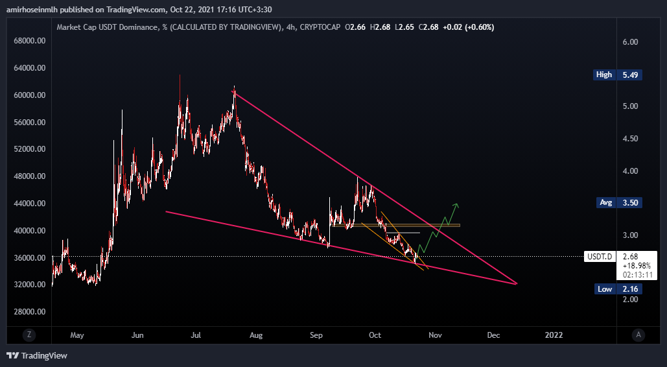Click the 4.50 right axis value

pyautogui.click(x=630, y=138)
